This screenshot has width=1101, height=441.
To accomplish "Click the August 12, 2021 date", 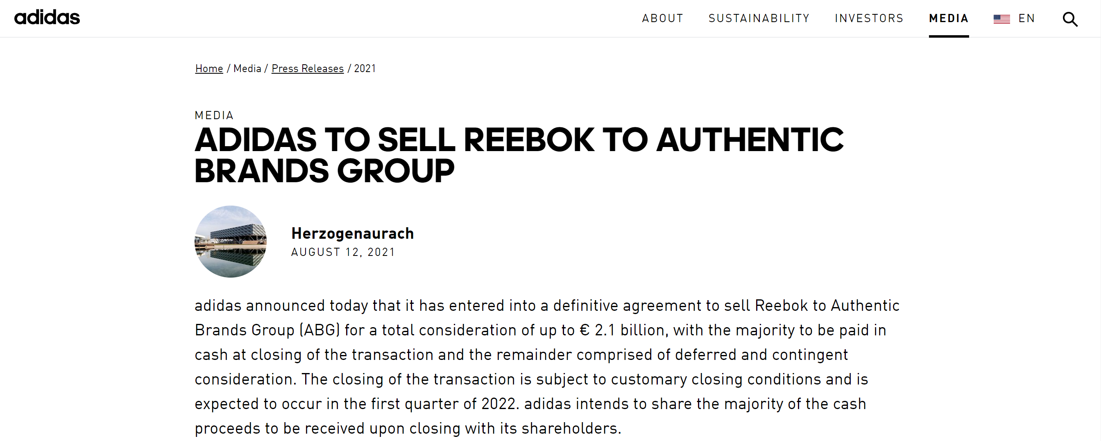I will coord(343,252).
